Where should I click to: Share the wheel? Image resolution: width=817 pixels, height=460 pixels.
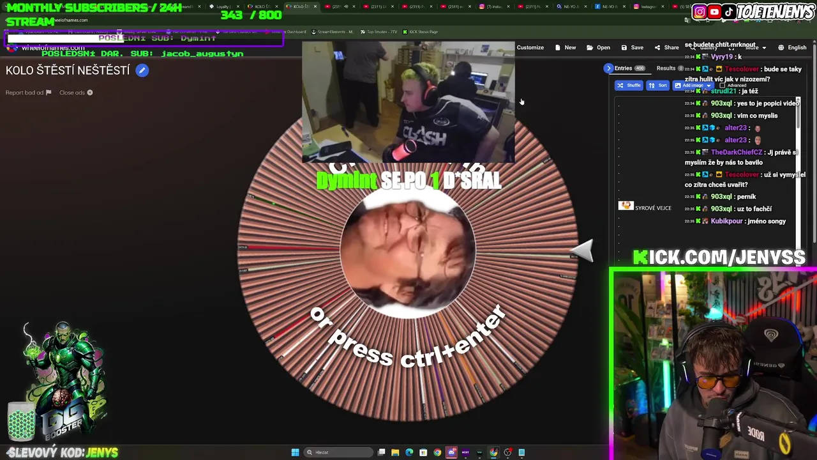pos(667,47)
